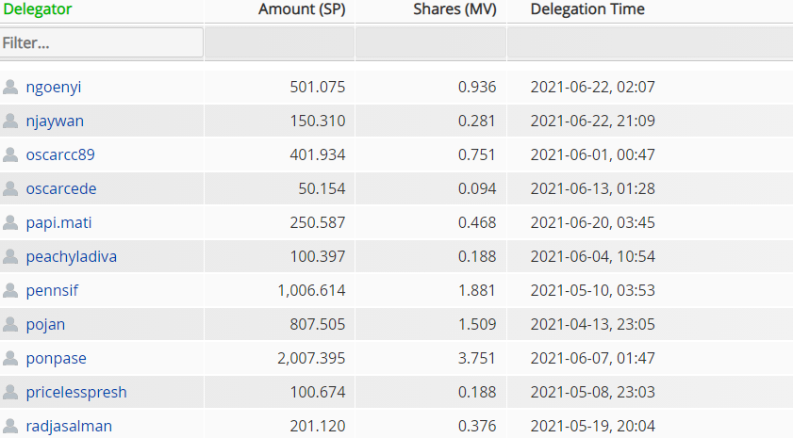Image resolution: width=793 pixels, height=438 pixels.
Task: Follow the radjasalman delegator link
Action: click(x=69, y=426)
